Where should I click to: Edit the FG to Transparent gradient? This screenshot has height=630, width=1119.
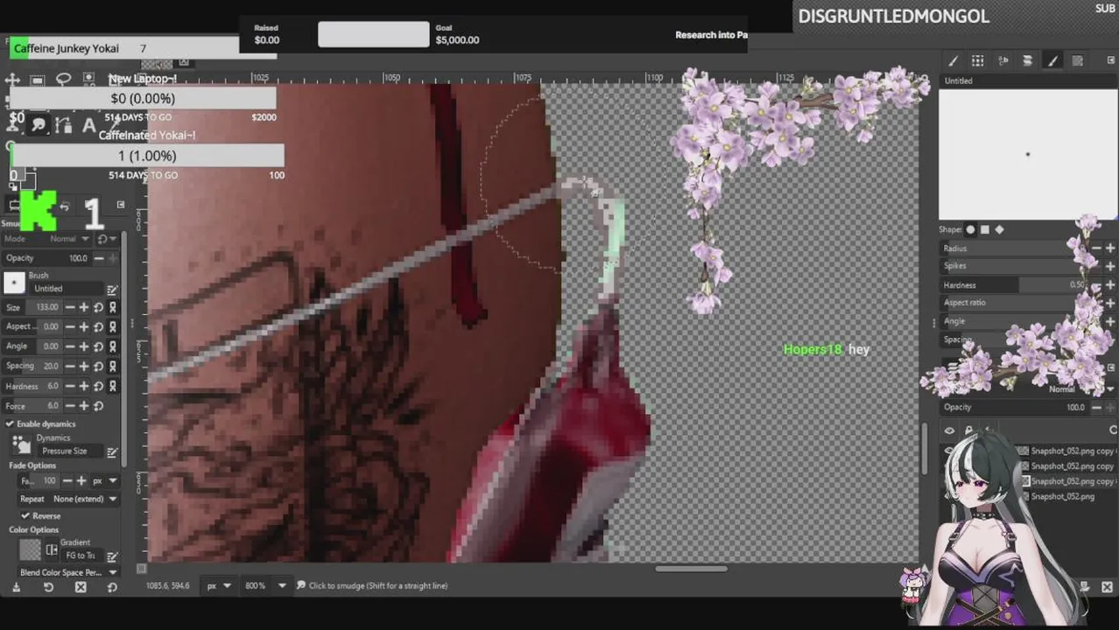point(112,556)
